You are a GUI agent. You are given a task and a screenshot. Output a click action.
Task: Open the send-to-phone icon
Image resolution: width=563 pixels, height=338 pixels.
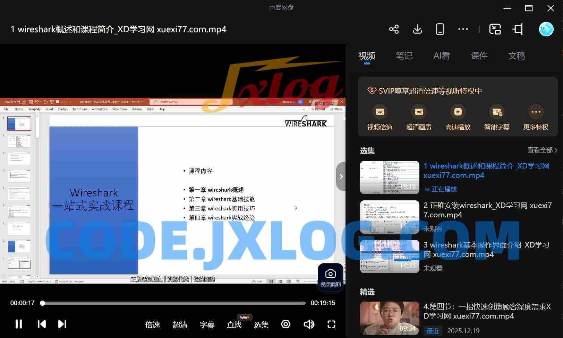[x=440, y=29]
